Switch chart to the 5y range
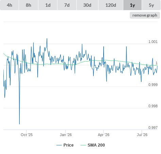 click(x=151, y=5)
